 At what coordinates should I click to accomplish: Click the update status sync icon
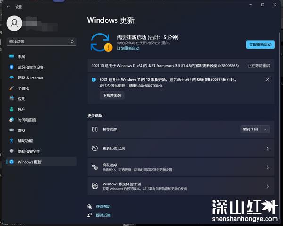101,43
